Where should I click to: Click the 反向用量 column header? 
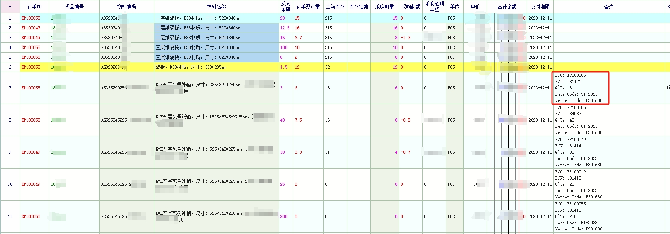286,7
